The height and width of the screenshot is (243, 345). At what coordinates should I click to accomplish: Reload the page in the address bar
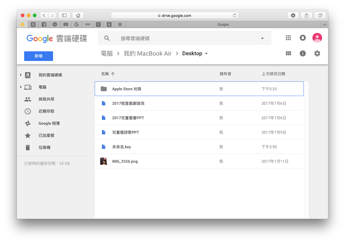(235, 15)
